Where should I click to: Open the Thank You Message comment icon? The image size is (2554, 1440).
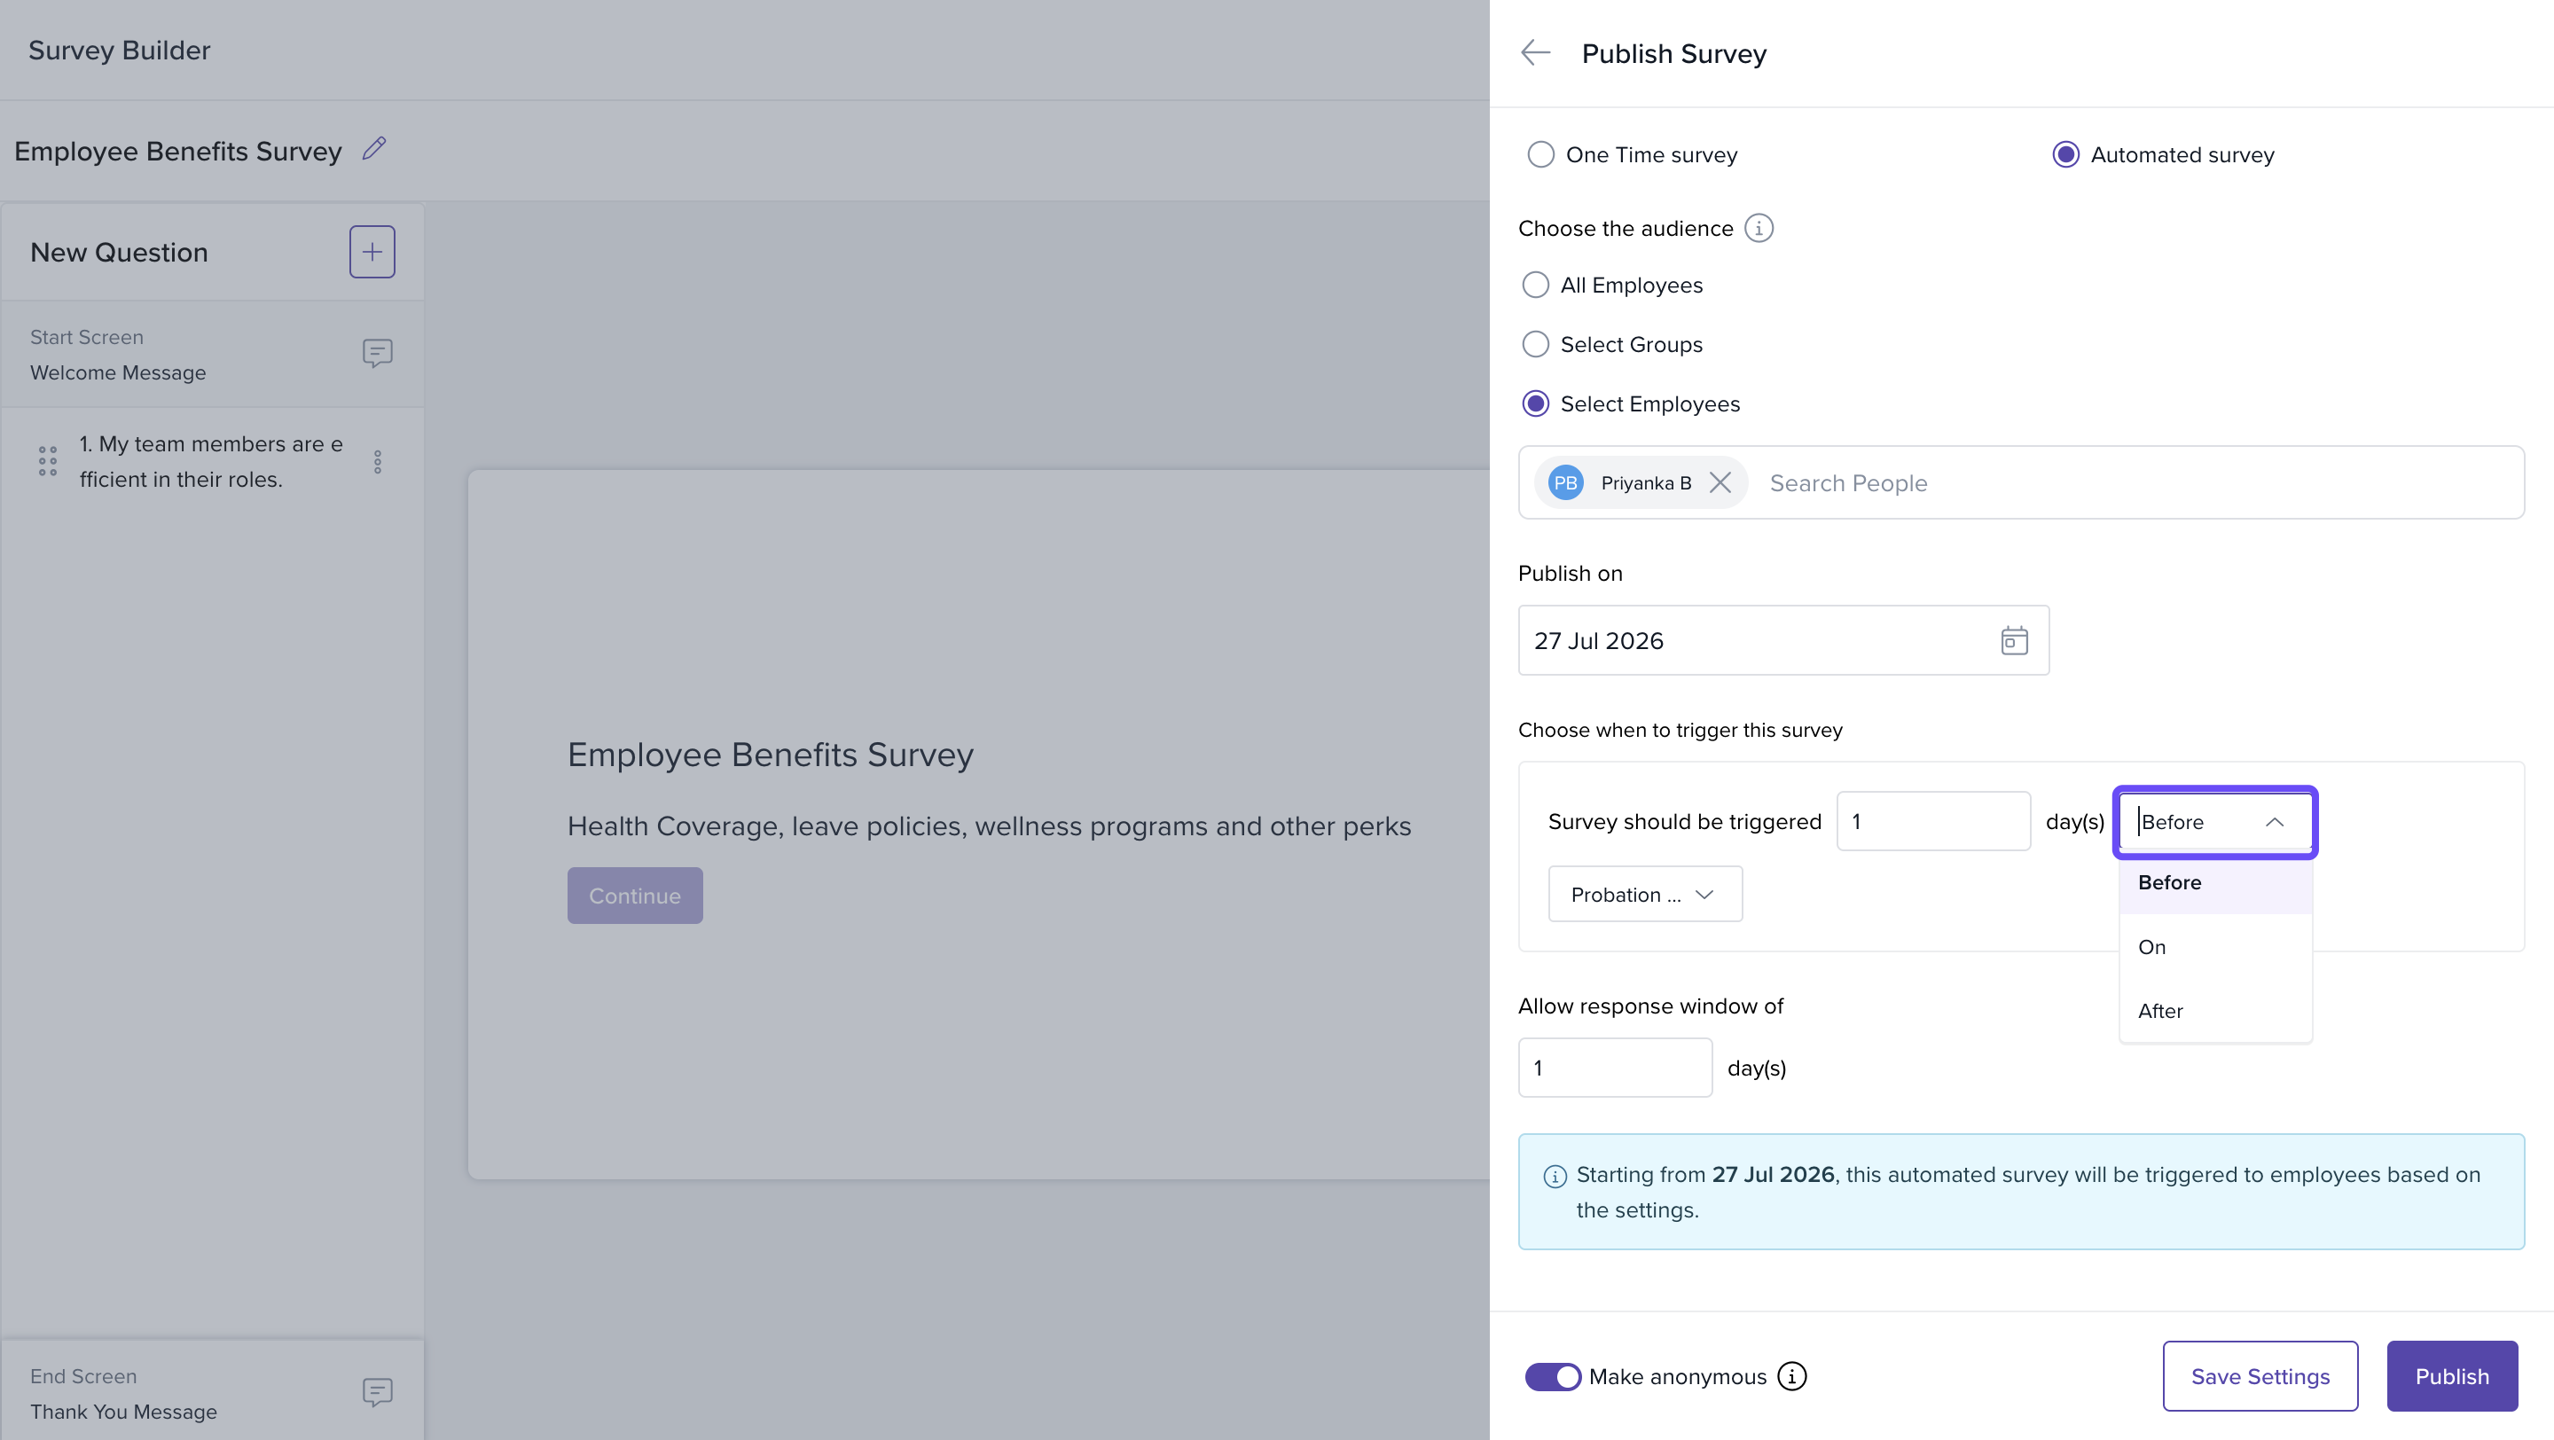[x=377, y=1392]
